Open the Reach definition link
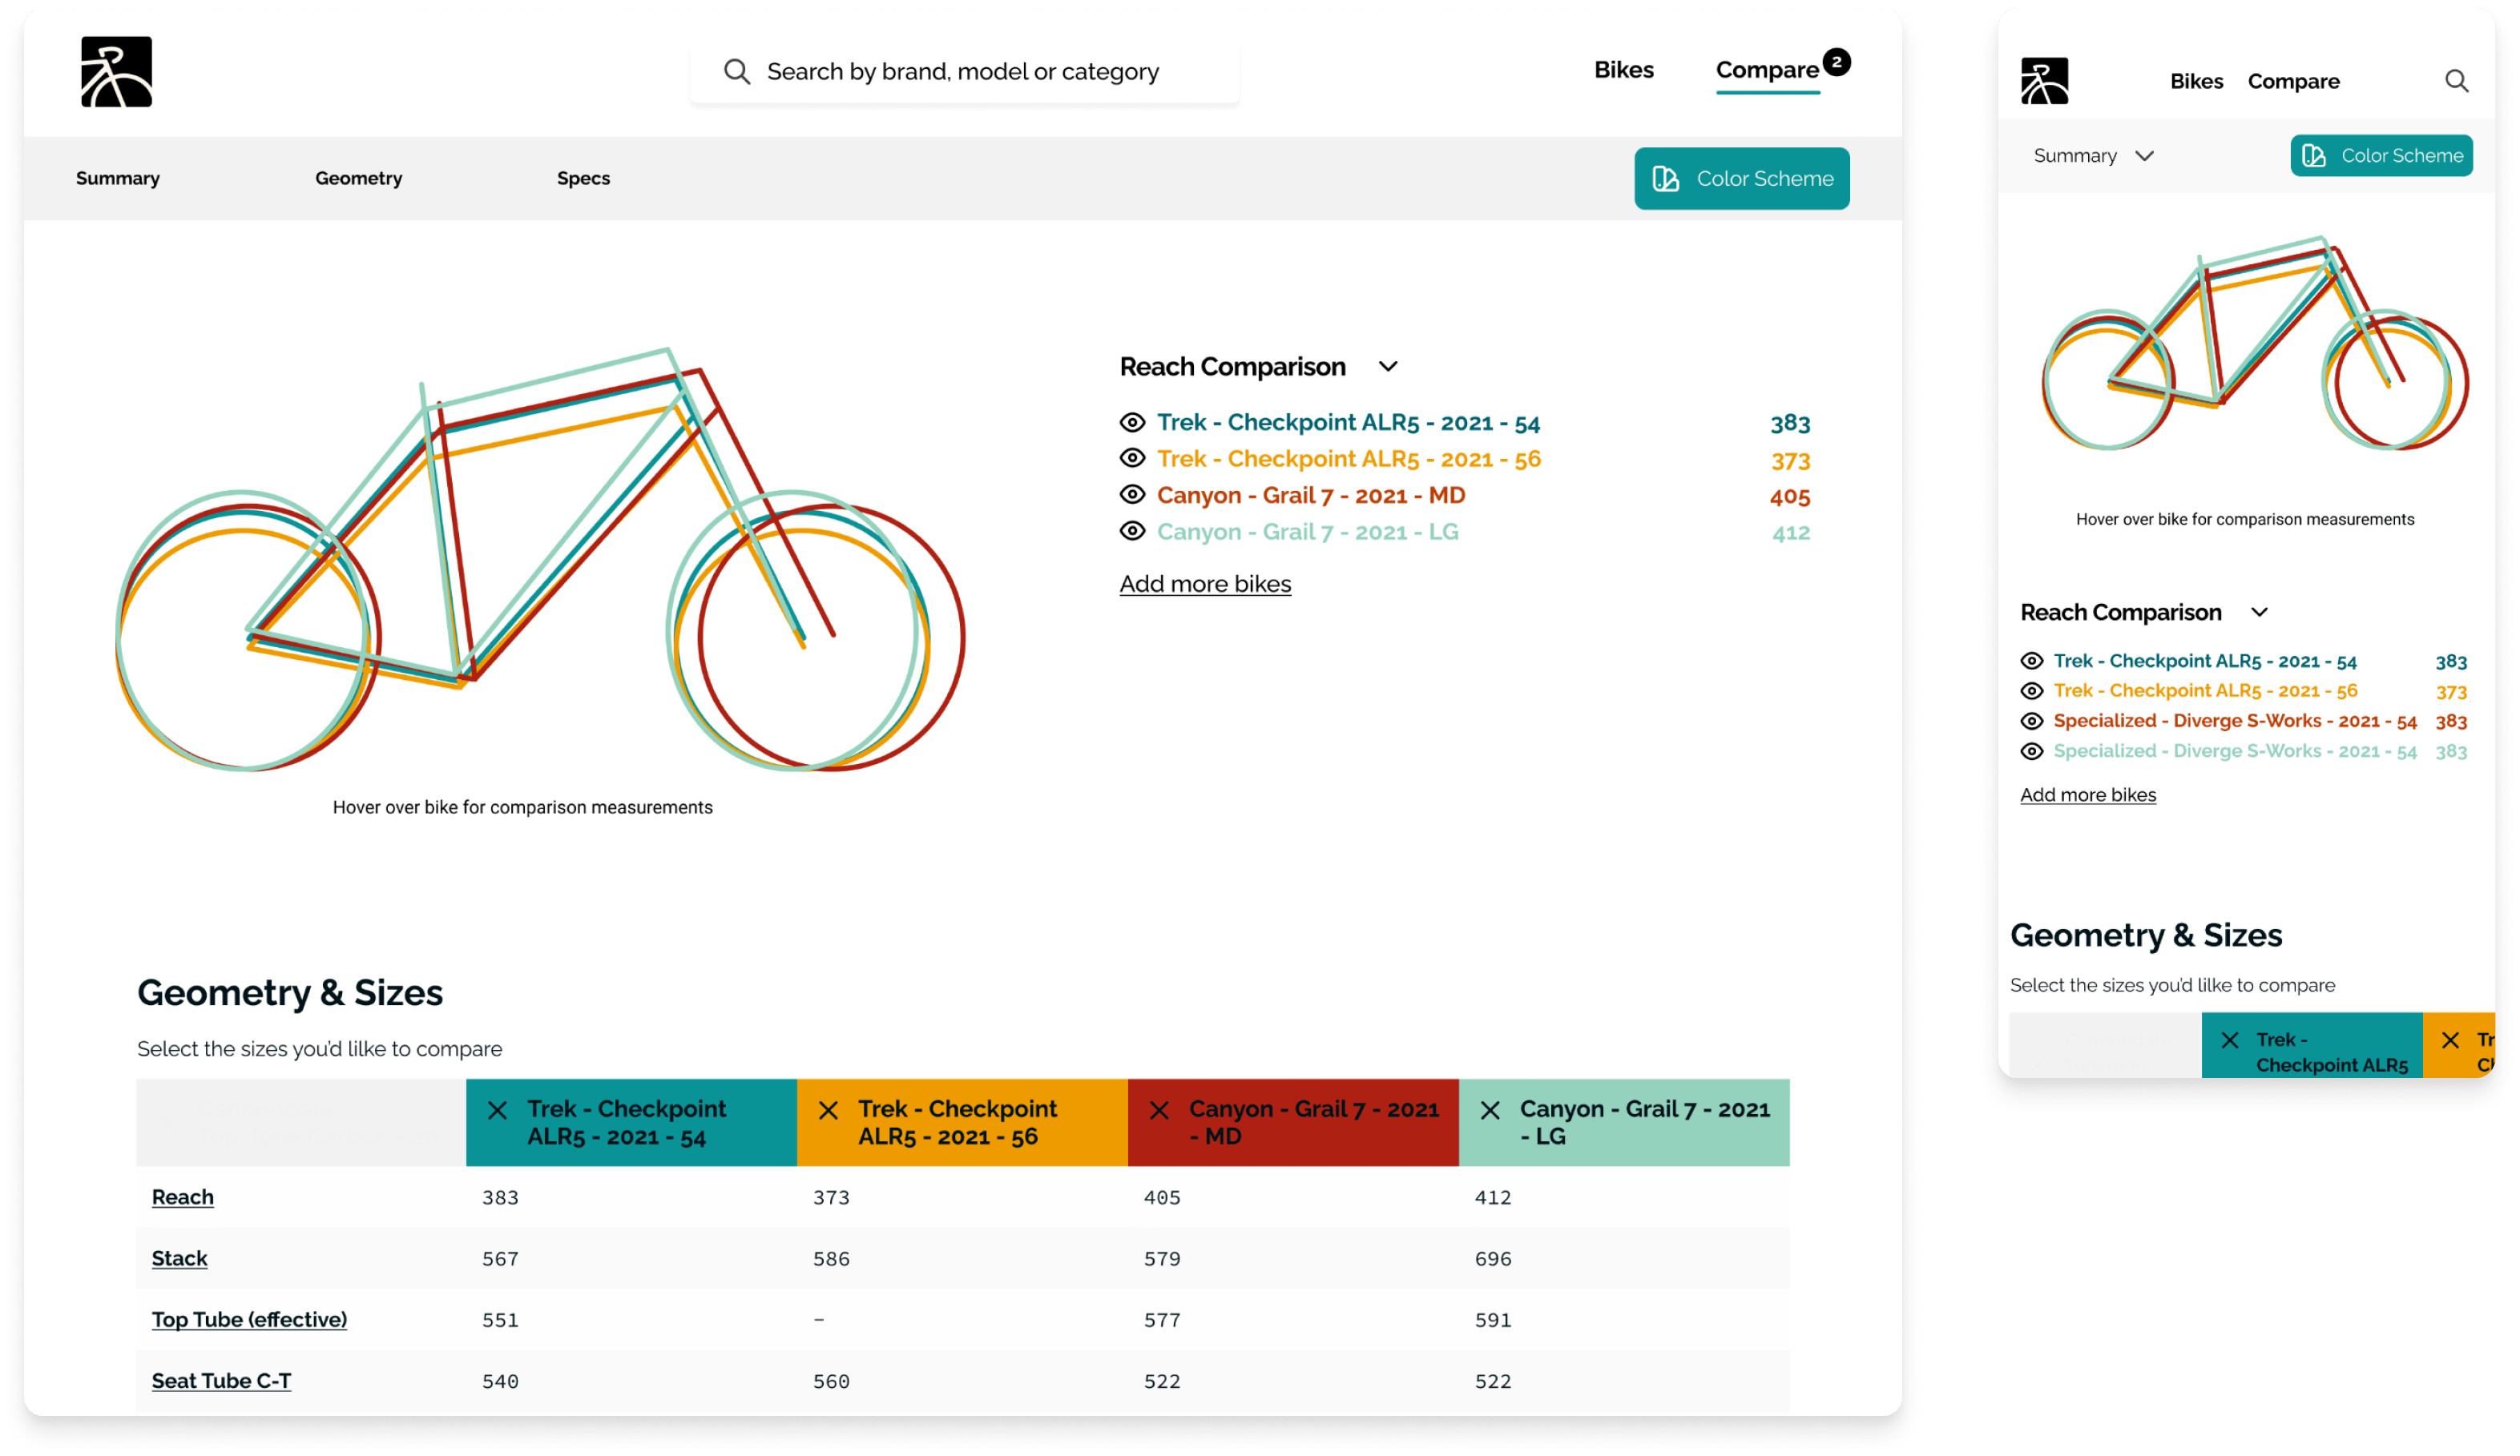 (x=183, y=1197)
